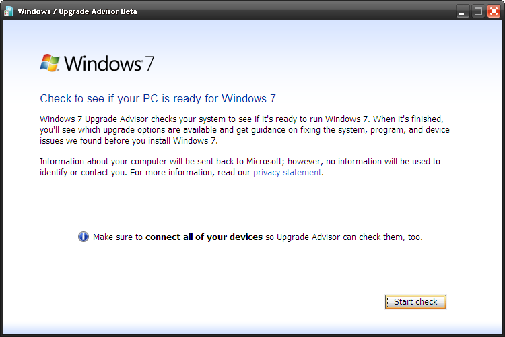
Task: Maximize the Upgrade Advisor window
Action: tap(478, 11)
